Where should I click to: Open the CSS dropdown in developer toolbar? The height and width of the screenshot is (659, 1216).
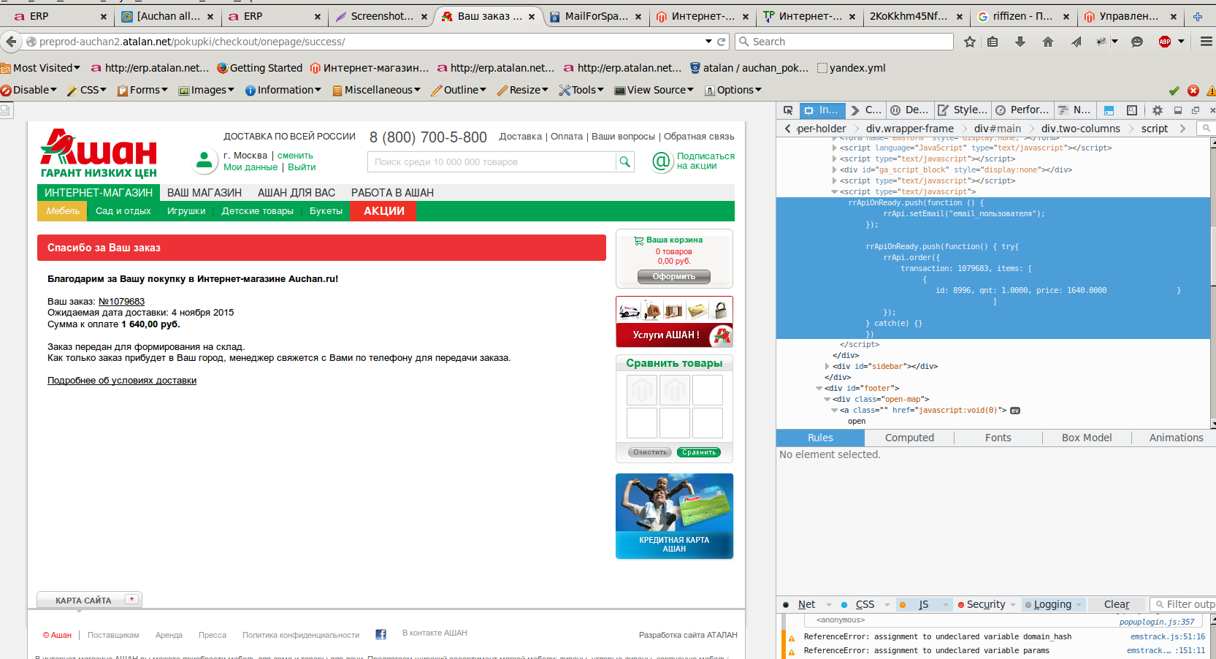click(x=87, y=90)
